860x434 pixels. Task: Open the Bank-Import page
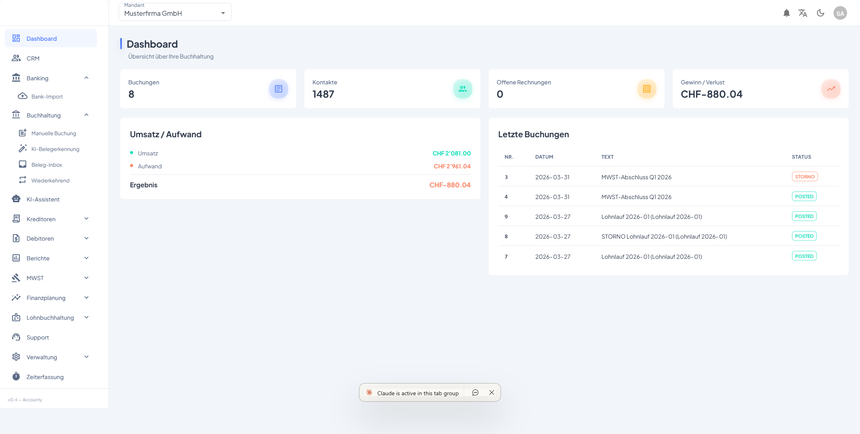tap(47, 96)
